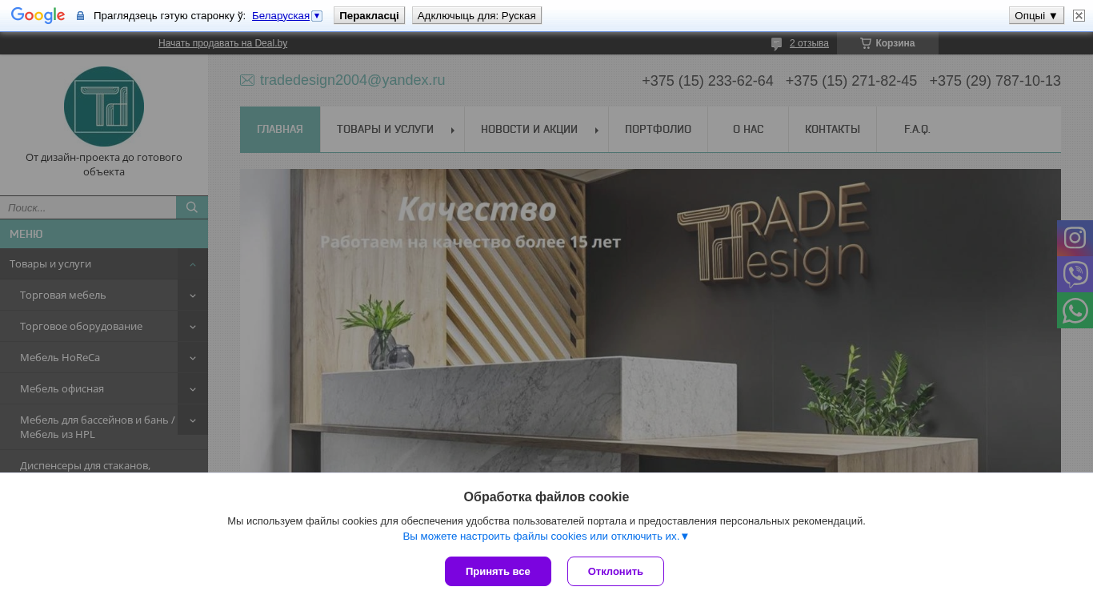Open the Беларуская language dropdown
Screen dimensions: 1093x615
coord(287,16)
